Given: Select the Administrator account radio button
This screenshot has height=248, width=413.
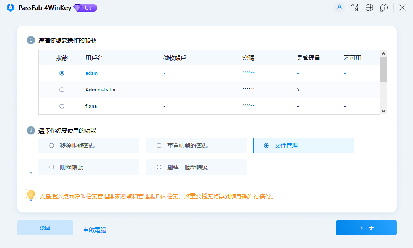Looking at the screenshot, I should 62,89.
